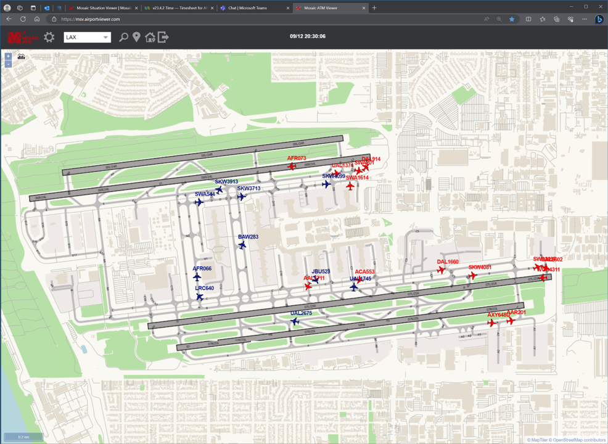608x444 pixels.
Task: Click the magnifier search icon
Action: [123, 37]
